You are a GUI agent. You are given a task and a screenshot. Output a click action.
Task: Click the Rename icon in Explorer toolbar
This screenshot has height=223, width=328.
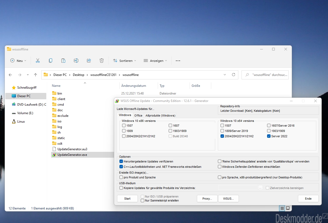click(76, 61)
